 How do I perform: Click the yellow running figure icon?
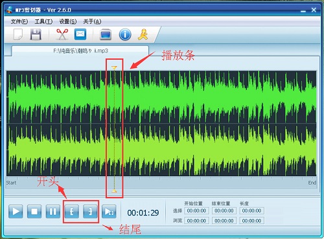143,34
